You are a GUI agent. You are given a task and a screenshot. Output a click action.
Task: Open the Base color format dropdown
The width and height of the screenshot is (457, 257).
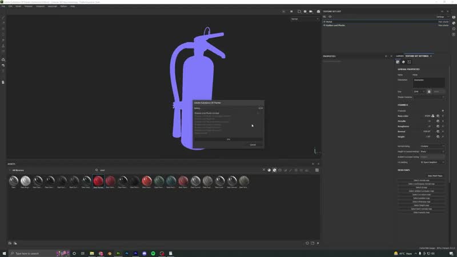coord(427,116)
